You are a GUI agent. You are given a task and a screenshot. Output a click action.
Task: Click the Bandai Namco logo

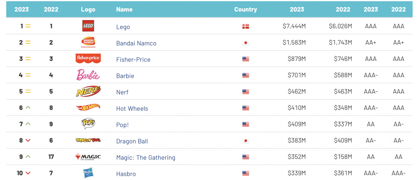coord(88,43)
